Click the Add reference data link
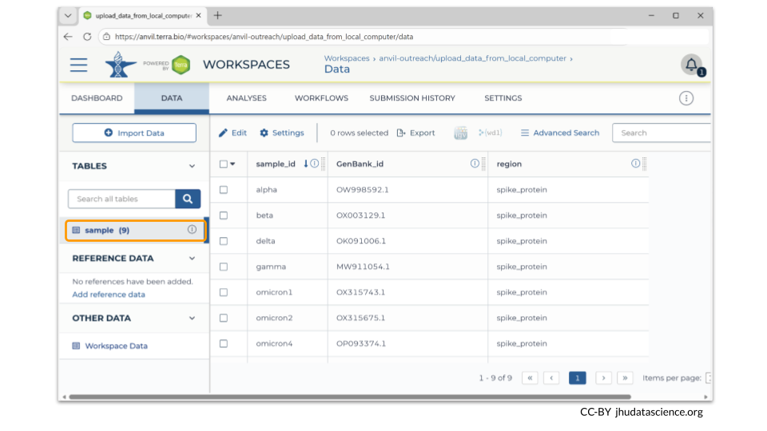 pyautogui.click(x=109, y=295)
